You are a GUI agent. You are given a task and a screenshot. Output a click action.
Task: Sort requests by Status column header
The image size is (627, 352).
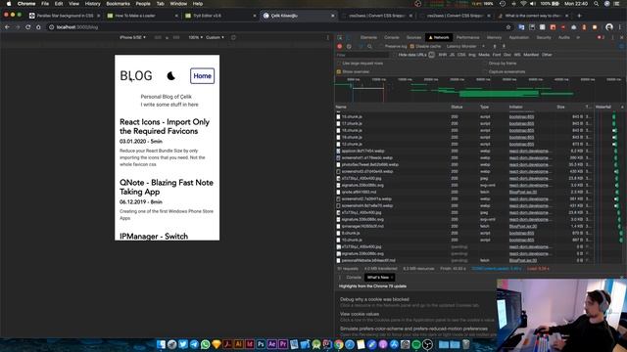(463, 107)
